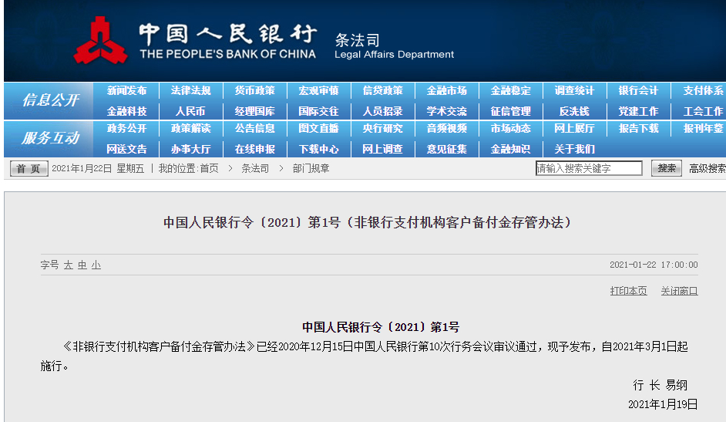Set font size to 中
726x422 pixels.
[82, 265]
